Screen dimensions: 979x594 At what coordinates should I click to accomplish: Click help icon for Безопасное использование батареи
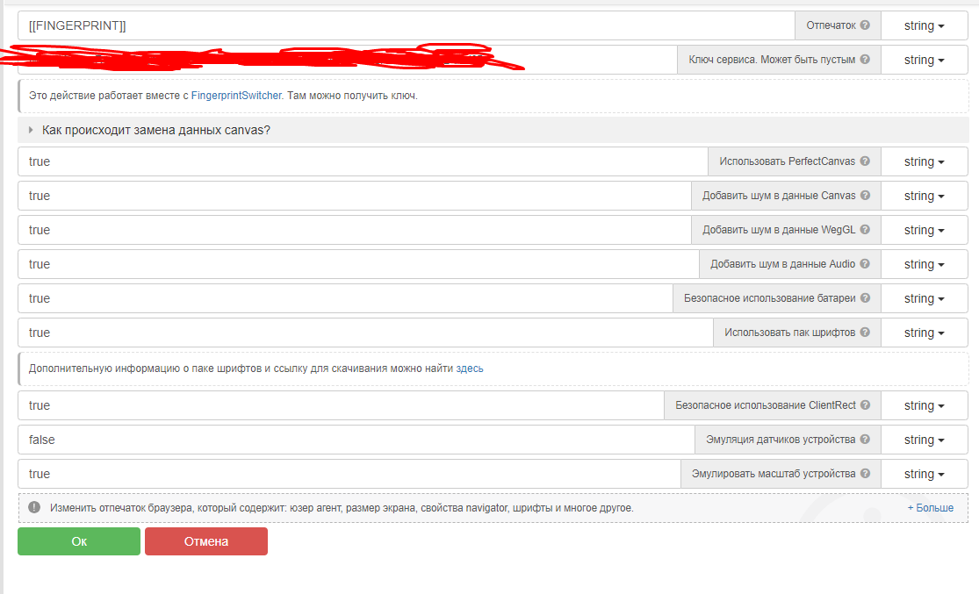[x=865, y=298]
